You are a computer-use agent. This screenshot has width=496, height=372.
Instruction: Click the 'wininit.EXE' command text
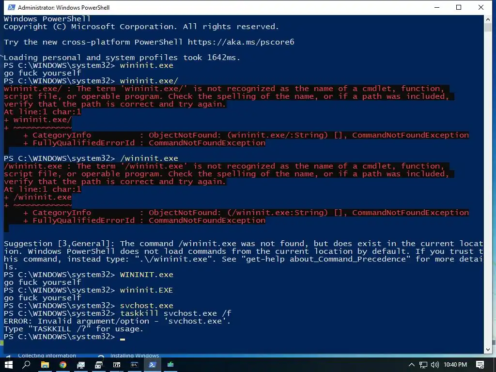146,290
